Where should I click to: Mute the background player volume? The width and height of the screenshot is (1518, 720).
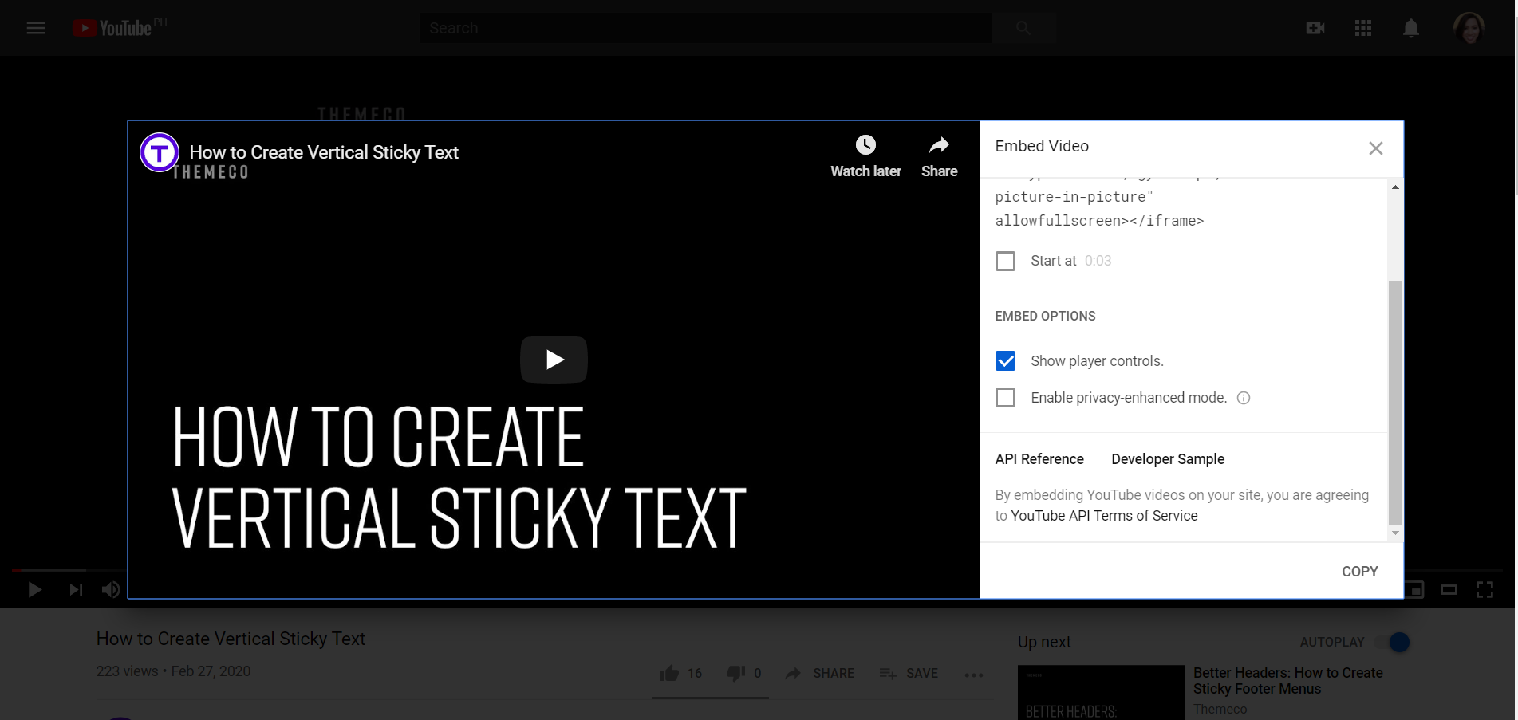click(x=111, y=589)
